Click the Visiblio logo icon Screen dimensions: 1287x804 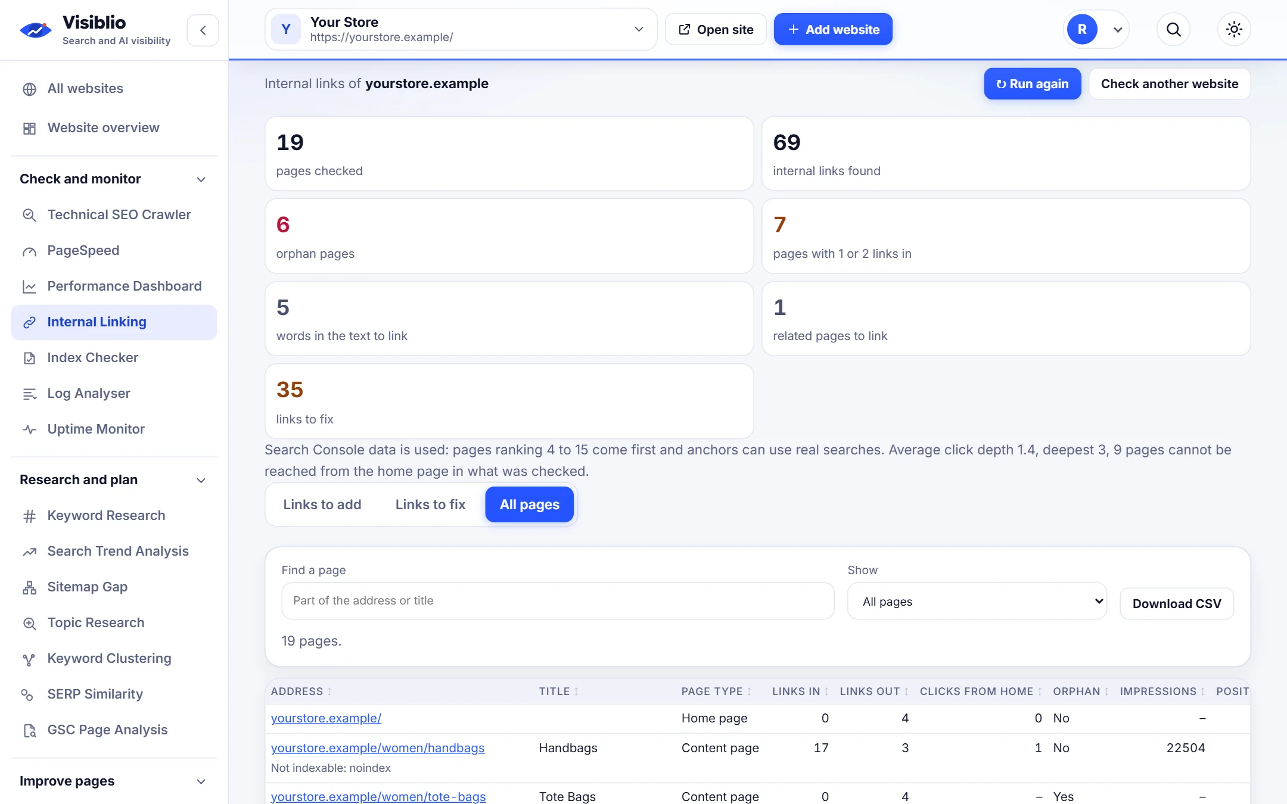(35, 30)
